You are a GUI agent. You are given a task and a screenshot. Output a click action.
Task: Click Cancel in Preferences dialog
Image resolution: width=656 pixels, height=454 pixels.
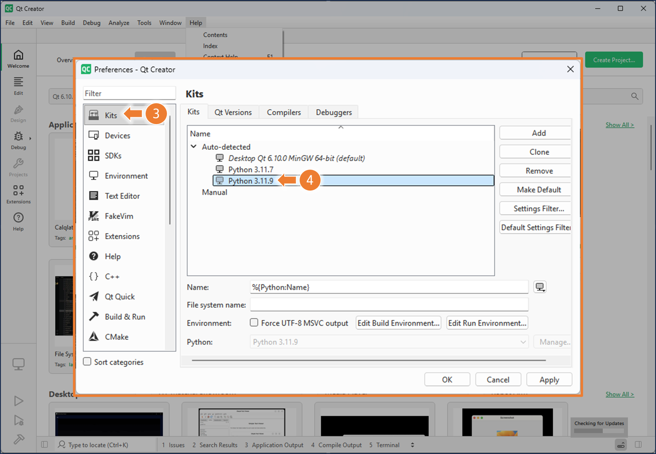pos(498,379)
